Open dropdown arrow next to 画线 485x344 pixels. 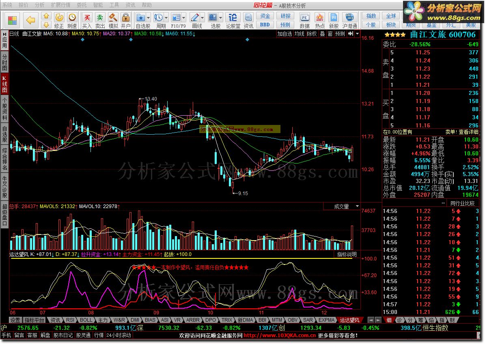click(202, 17)
